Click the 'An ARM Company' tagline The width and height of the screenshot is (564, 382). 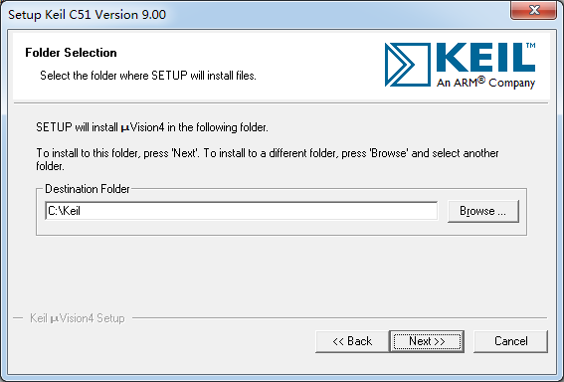click(x=486, y=83)
